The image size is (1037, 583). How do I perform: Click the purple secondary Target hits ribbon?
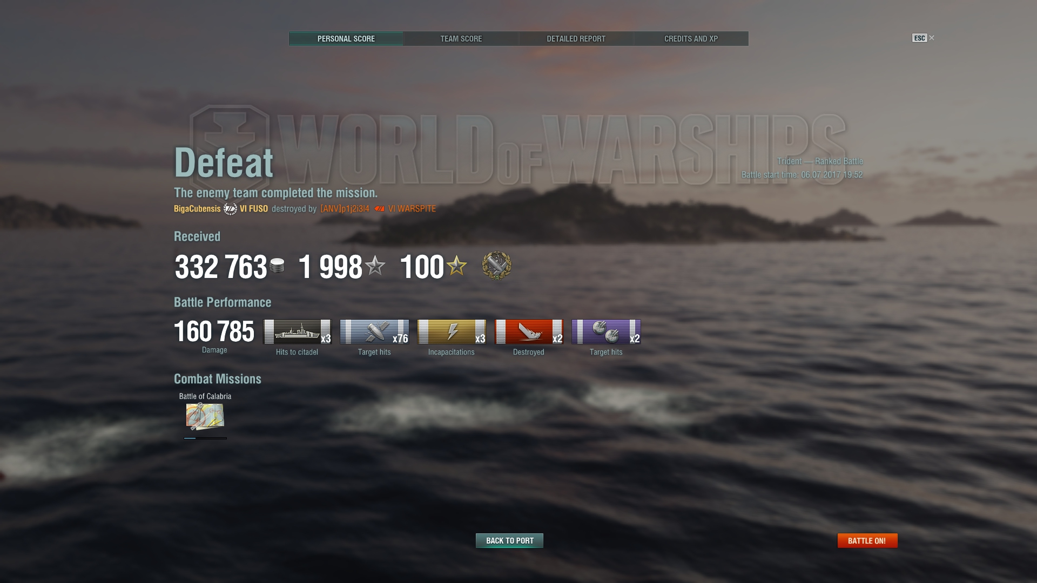[x=606, y=331]
